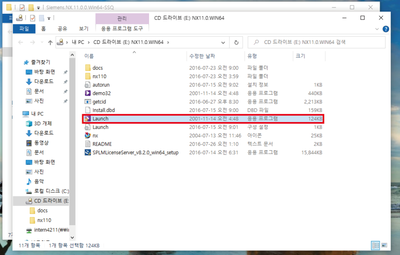Open the 보기 ribbon tab
This screenshot has width=400, height=255.
point(83,29)
